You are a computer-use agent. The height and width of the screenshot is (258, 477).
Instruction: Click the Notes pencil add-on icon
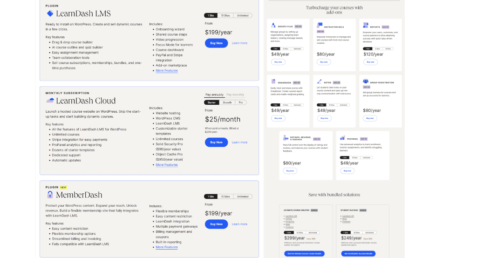click(x=319, y=81)
